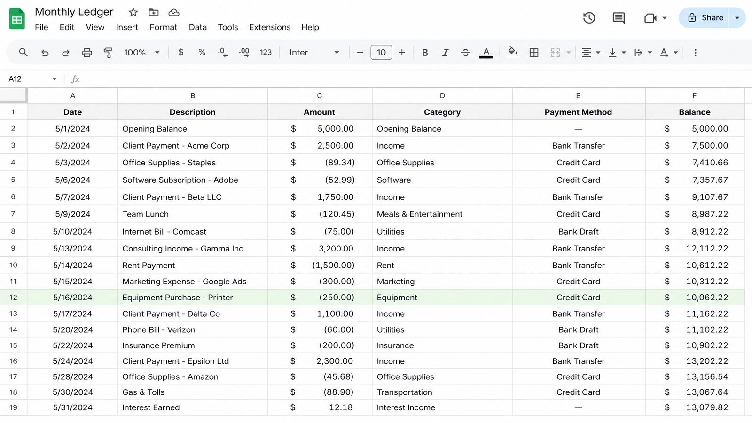Expand the Name box dropdown arrow
This screenshot has width=752, height=423.
pyautogui.click(x=55, y=79)
